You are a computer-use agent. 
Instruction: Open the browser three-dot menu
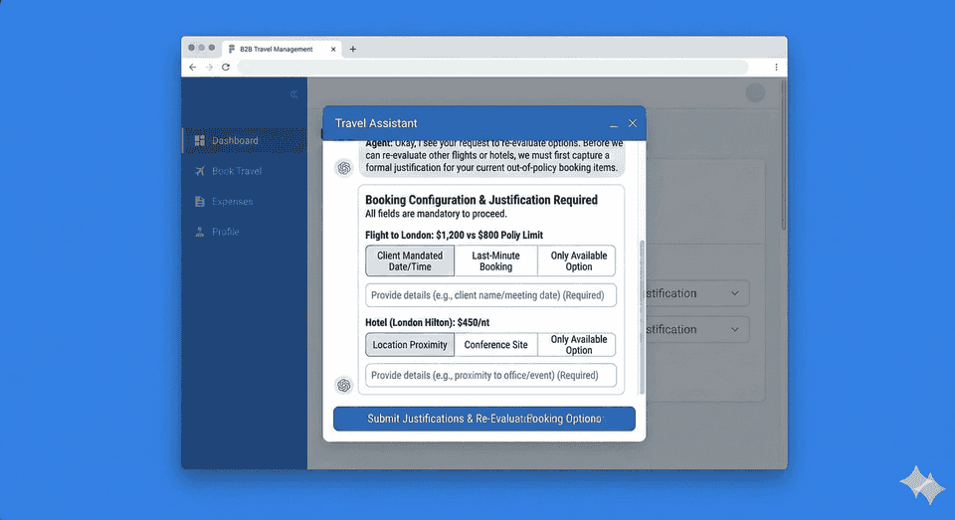point(776,67)
